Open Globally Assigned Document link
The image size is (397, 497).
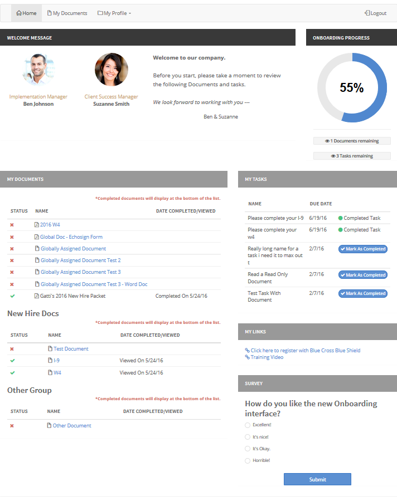(x=74, y=249)
